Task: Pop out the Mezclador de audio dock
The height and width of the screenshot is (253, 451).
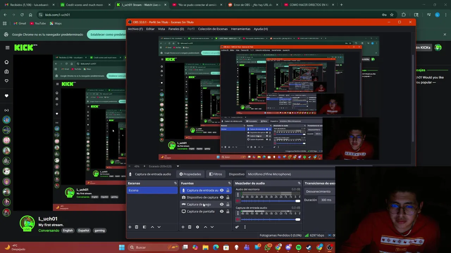Action: pos(299,183)
